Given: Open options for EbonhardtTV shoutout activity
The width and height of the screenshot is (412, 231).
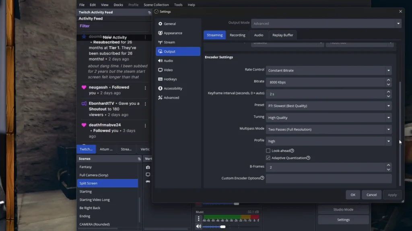Looking at the screenshot, I should [x=145, y=104].
